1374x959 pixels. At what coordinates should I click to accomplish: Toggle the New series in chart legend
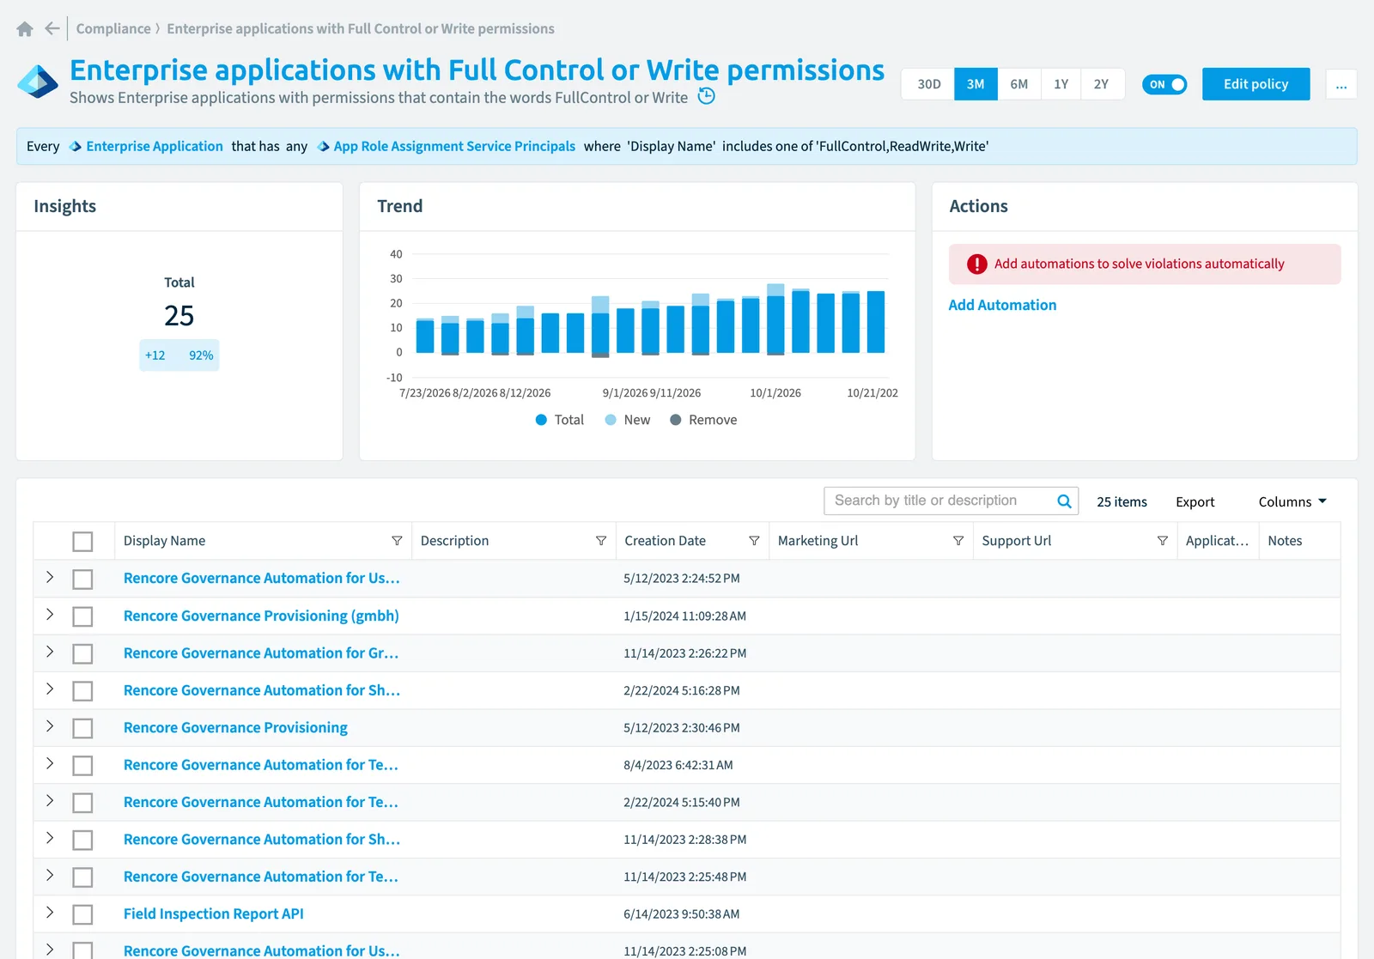tap(628, 420)
